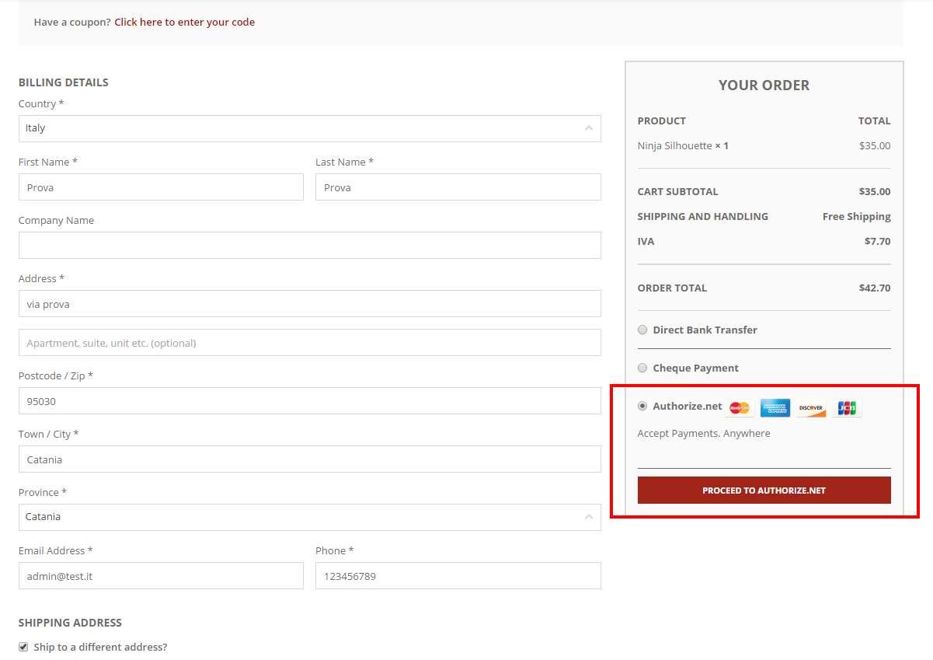
Task: Uncheck Ship to a different address
Action: (23, 647)
